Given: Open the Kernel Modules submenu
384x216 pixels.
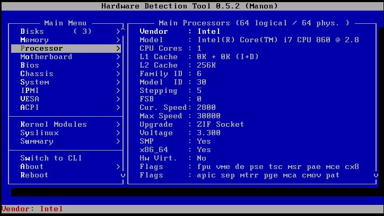Looking at the screenshot, I should (66, 124).
